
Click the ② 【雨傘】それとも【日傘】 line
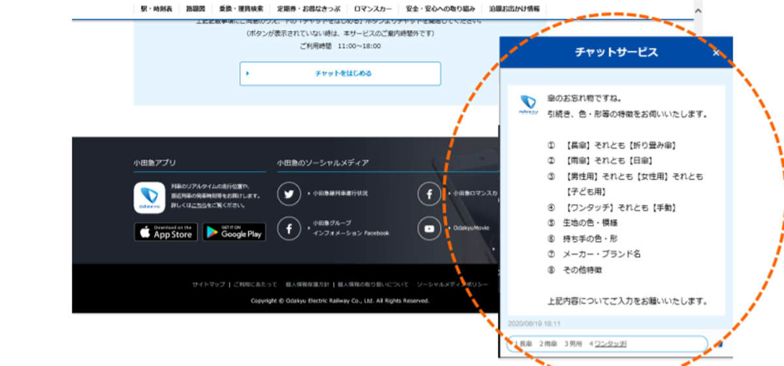(601, 160)
